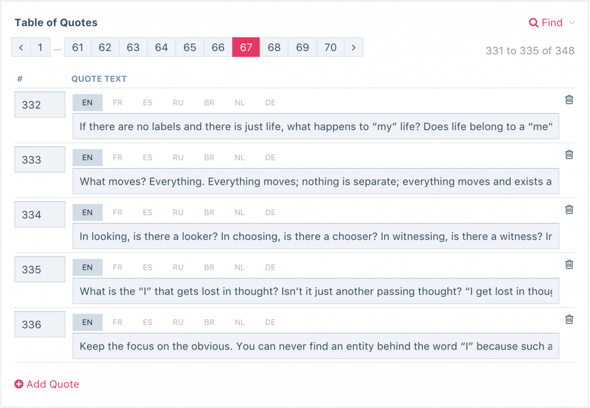Click the Table of Quotes heading
Screen dimensions: 590x408
(x=56, y=23)
